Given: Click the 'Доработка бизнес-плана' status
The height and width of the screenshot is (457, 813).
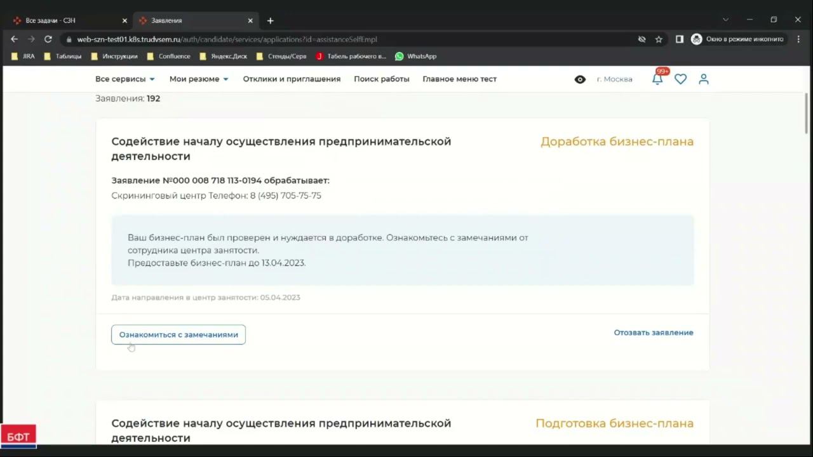Looking at the screenshot, I should [x=617, y=142].
